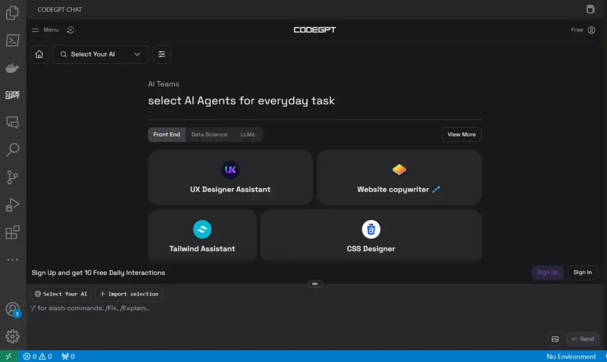607x362 pixels.
Task: Select the CSS Designer card
Action: (x=371, y=235)
